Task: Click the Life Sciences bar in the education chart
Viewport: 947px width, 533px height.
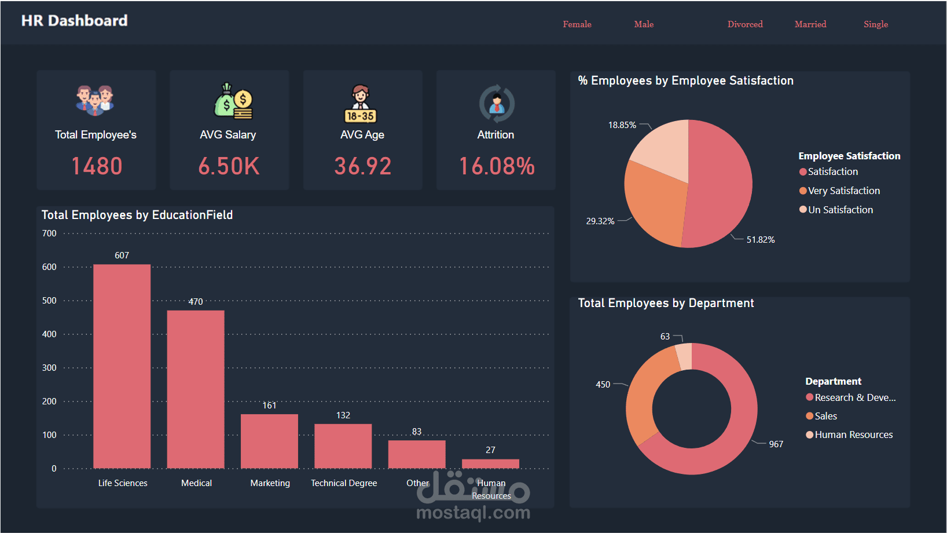Action: point(122,365)
